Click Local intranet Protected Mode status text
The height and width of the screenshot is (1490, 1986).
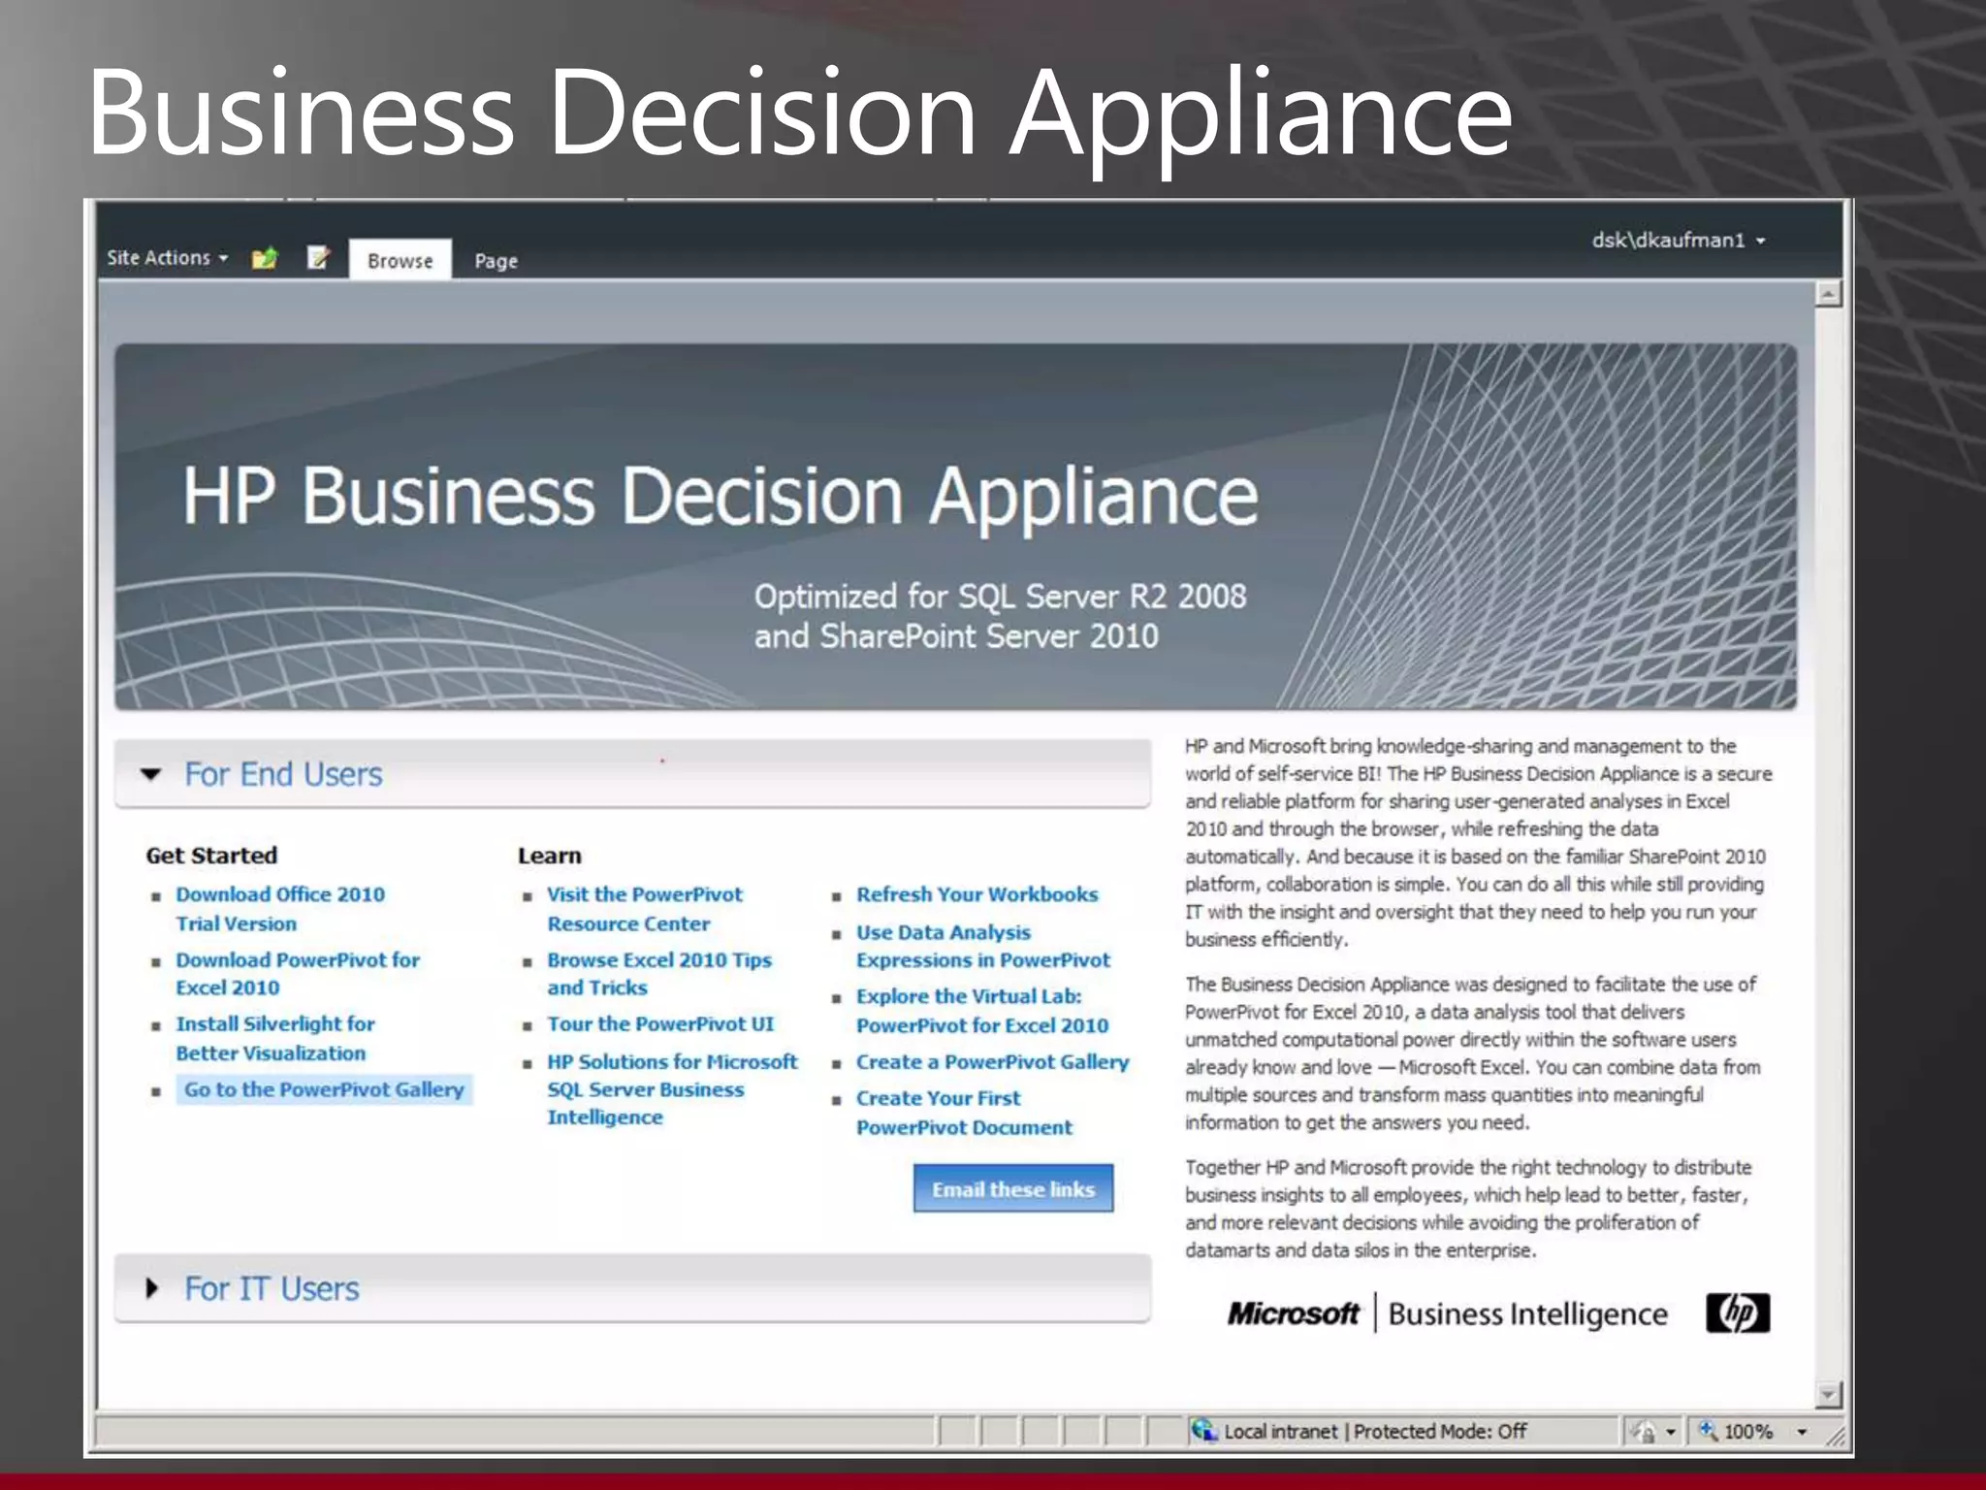pos(1375,1432)
